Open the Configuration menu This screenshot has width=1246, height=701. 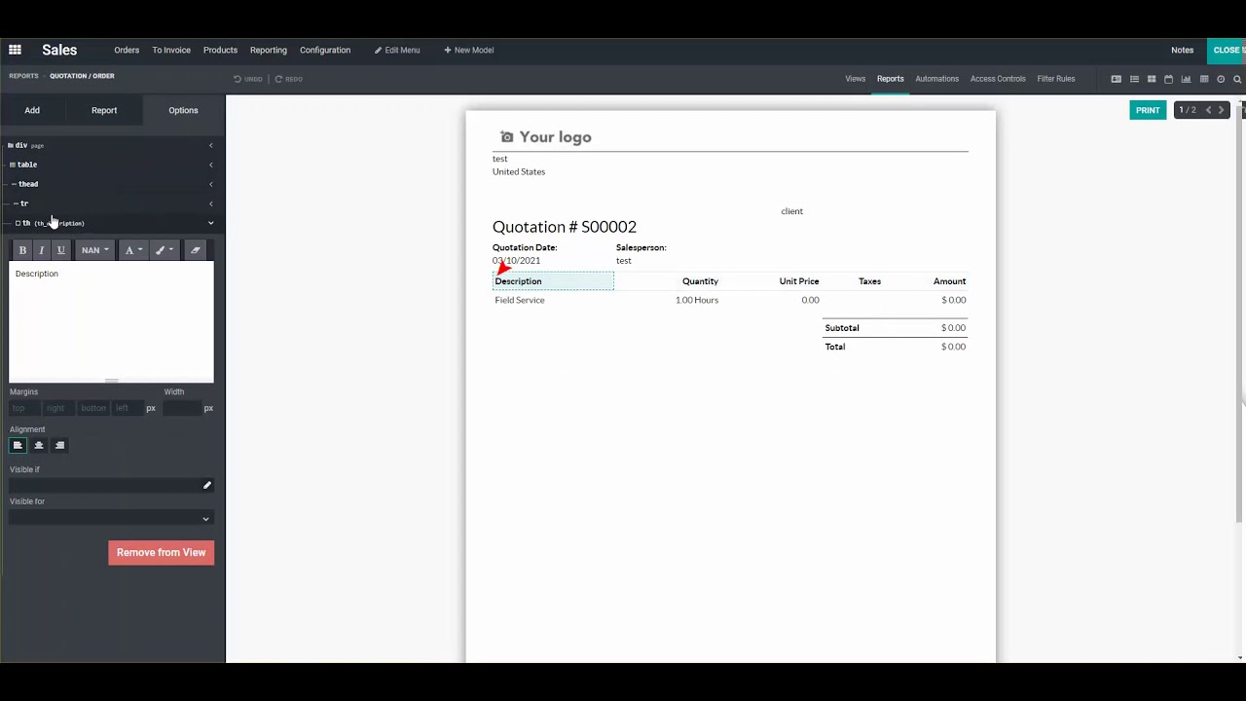pos(325,50)
